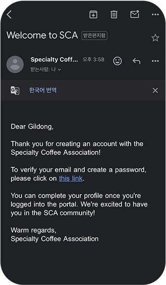Open the top toolbar more options menu
Image resolution: width=166 pixels, height=285 pixels.
click(x=155, y=15)
